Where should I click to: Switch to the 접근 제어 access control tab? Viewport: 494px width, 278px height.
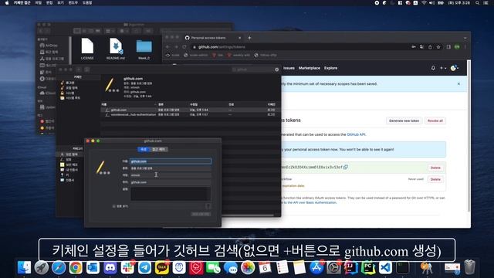tap(158, 149)
